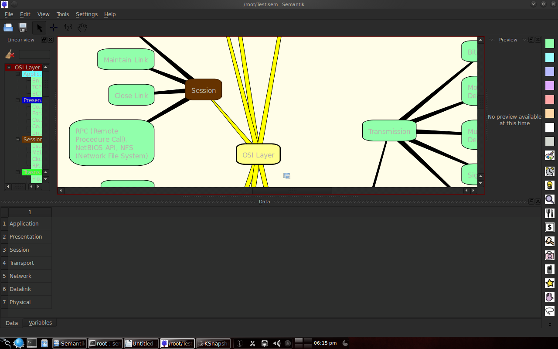The height and width of the screenshot is (349, 558).
Task: Apply the cyan color swatch
Action: [550, 58]
